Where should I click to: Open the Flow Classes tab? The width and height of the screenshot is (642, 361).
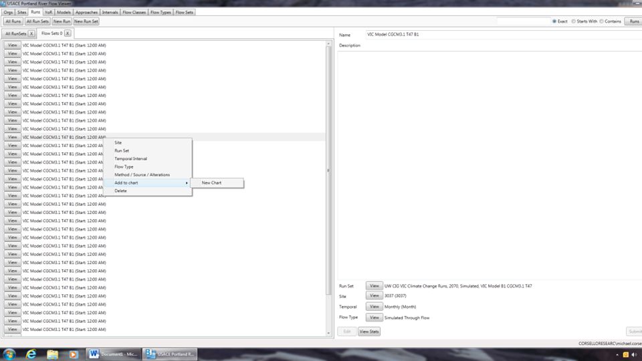click(134, 12)
